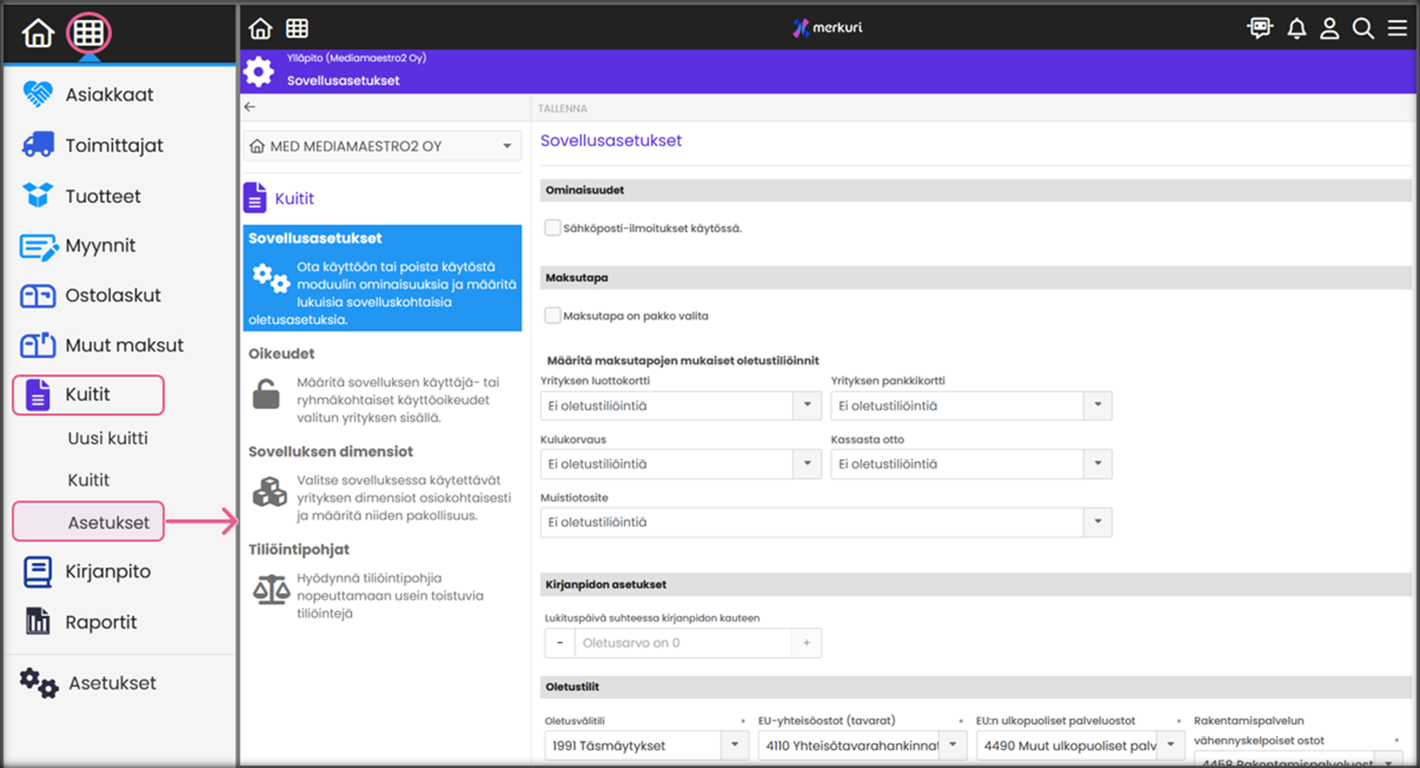Open the user profile icon
1420x768 pixels.
(1329, 29)
